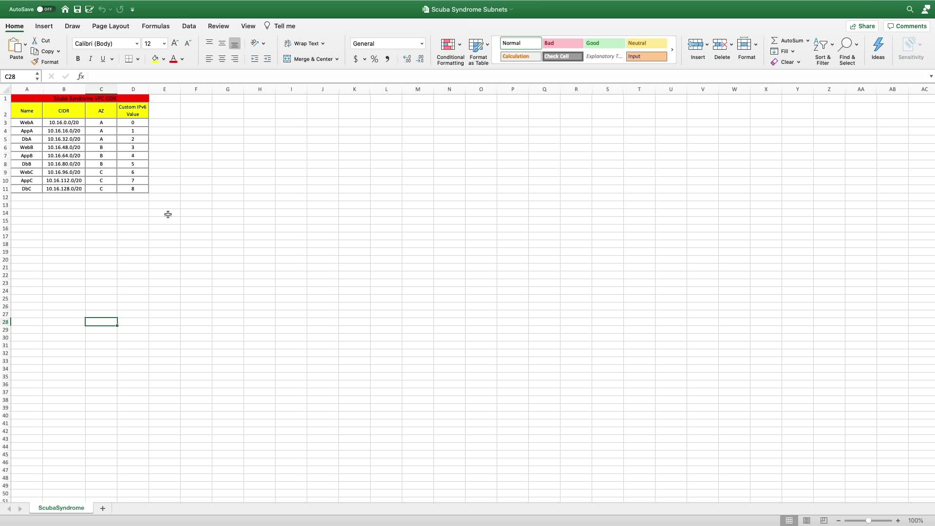Click the zoom slider handle

coord(868,521)
